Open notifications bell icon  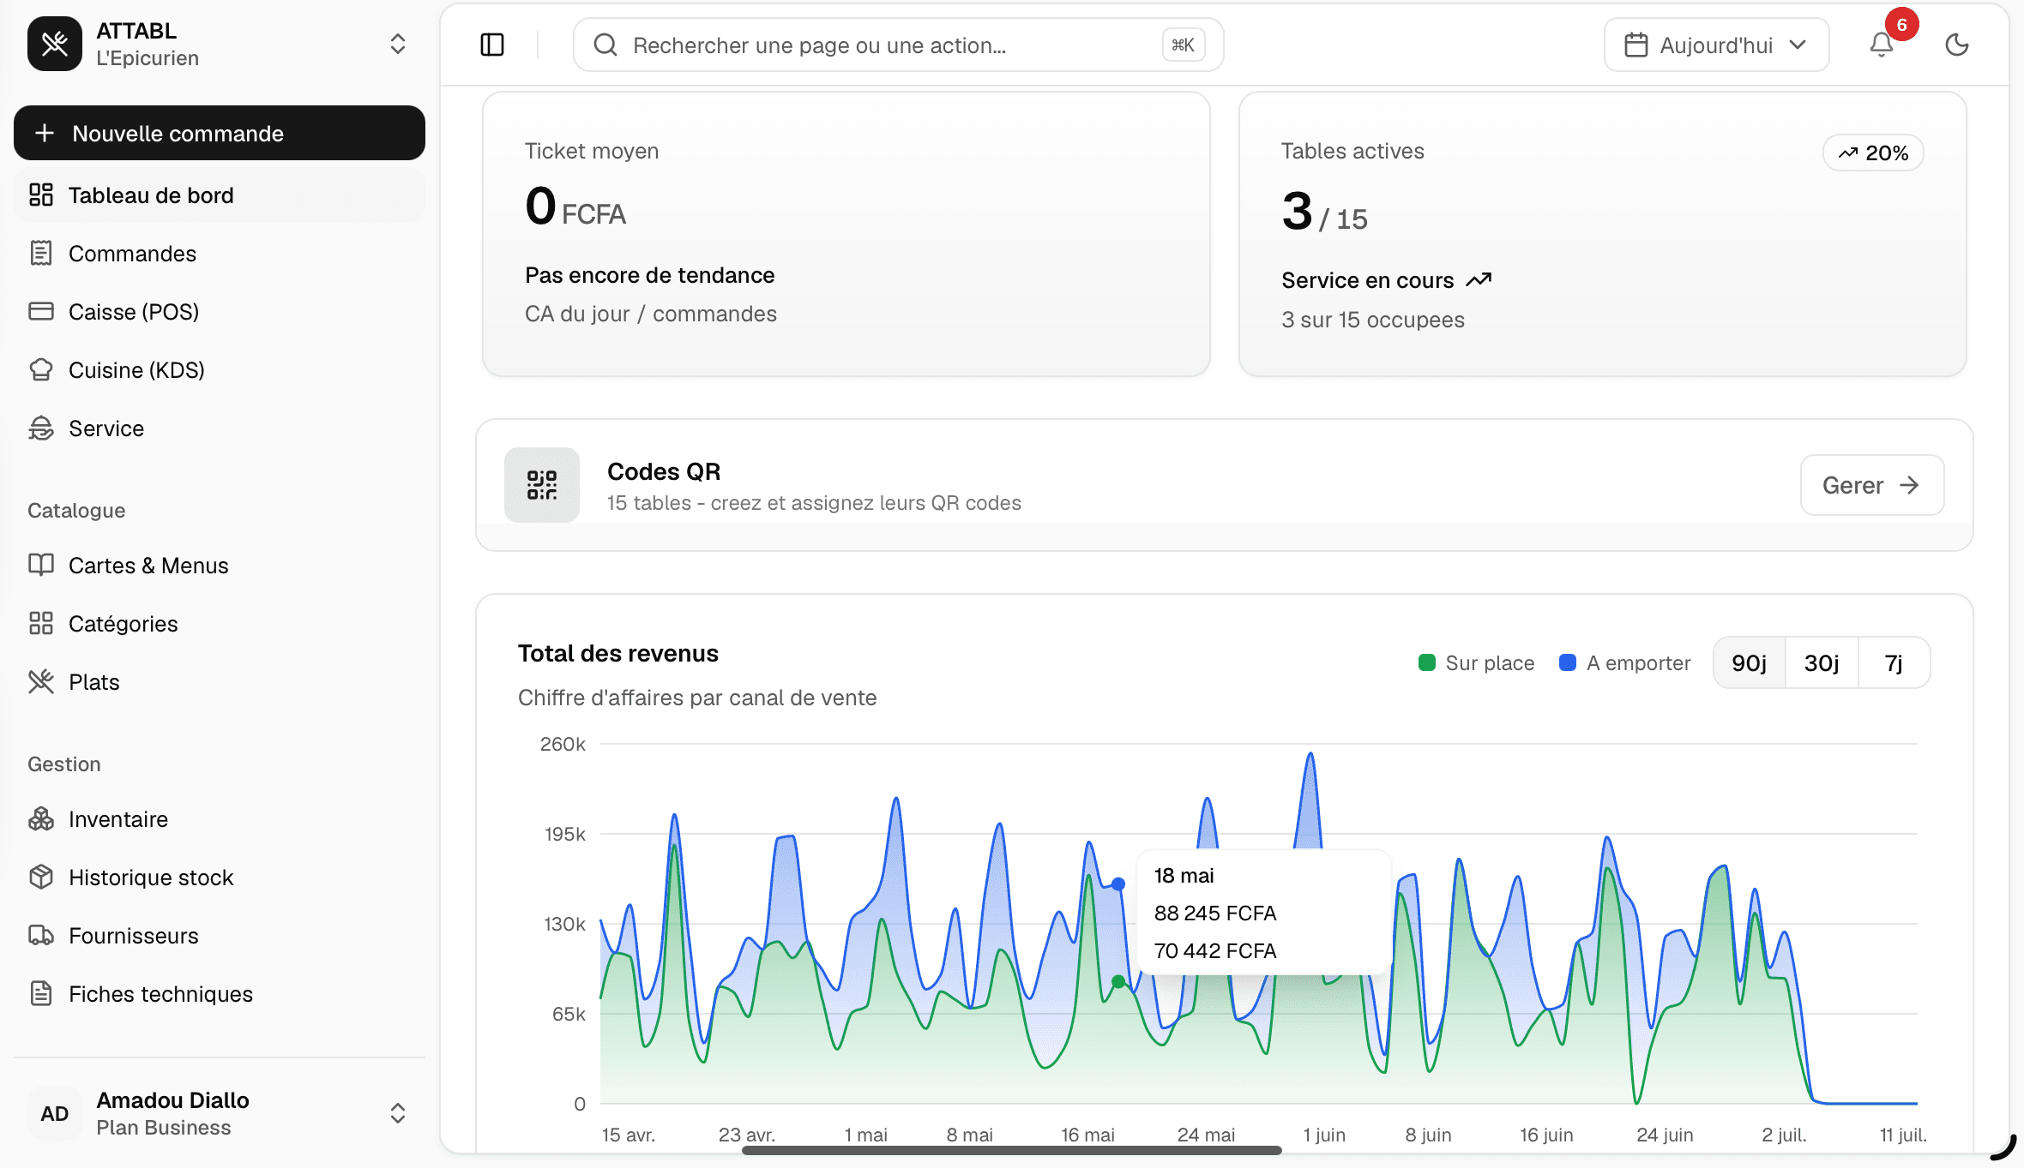(1882, 45)
